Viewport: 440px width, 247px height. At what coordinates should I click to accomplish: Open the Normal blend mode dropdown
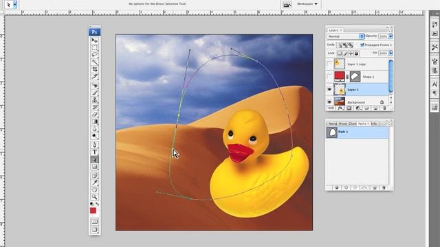(x=346, y=36)
